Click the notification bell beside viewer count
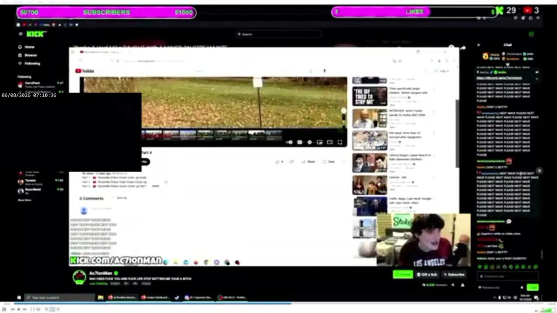 pos(463,285)
